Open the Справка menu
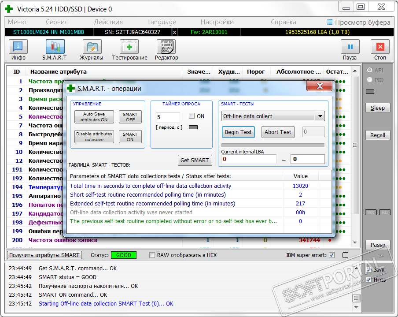The height and width of the screenshot is (317, 398). point(283,22)
